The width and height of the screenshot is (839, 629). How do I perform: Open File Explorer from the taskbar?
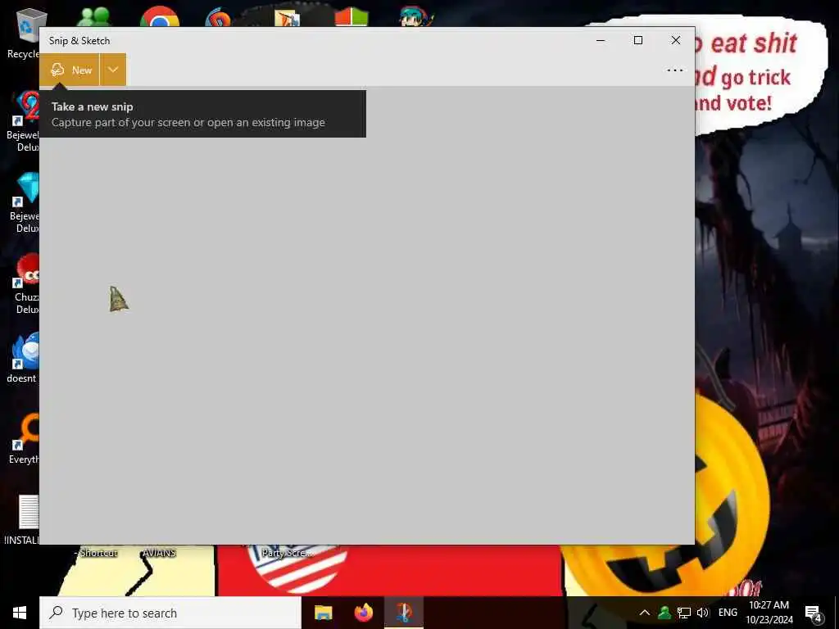323,613
